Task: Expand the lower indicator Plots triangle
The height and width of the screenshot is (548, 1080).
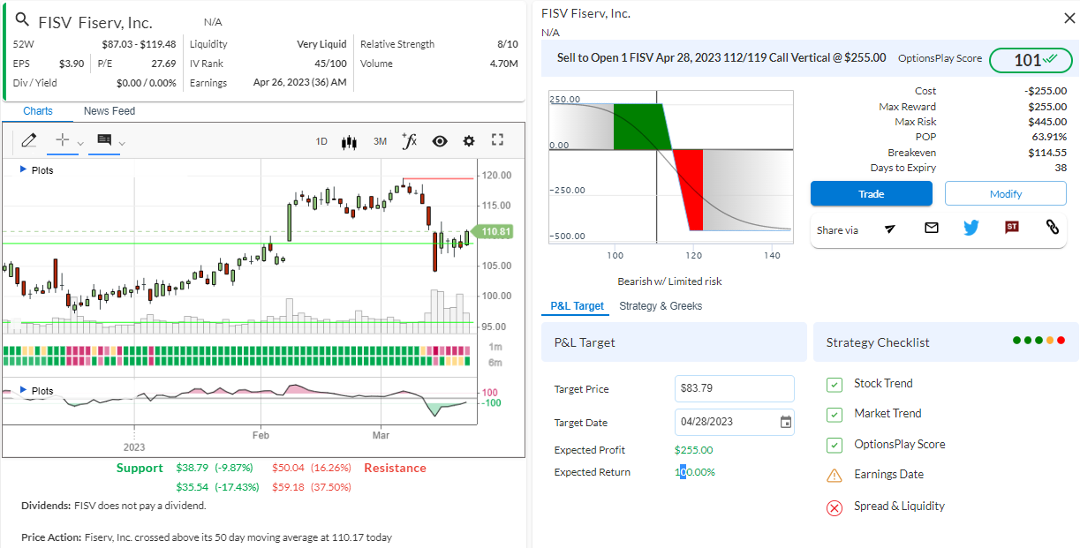Action: pos(23,389)
